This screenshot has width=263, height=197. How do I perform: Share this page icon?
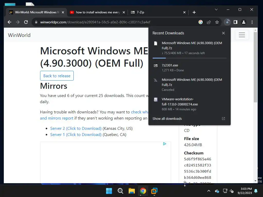(x=209, y=22)
